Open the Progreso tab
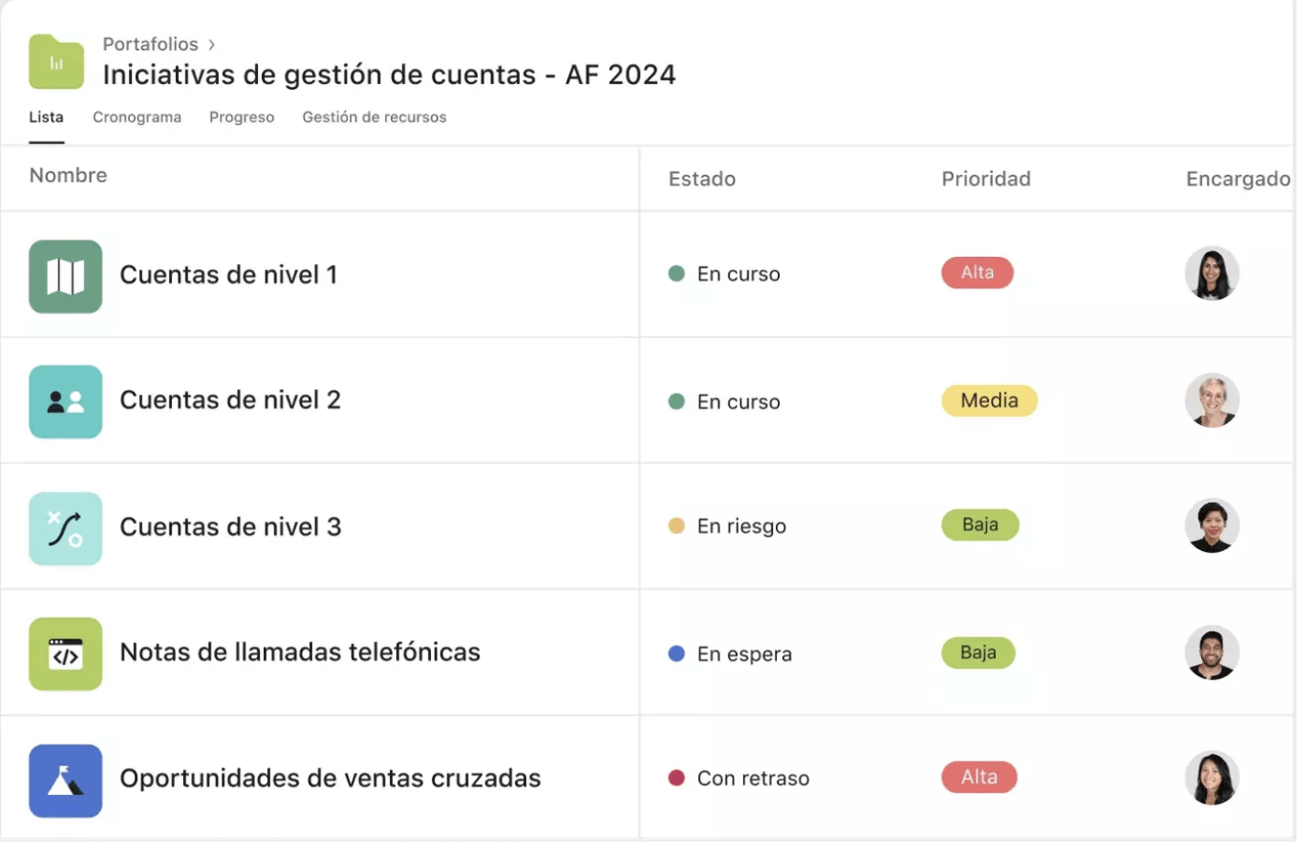This screenshot has height=850, width=1305. [241, 117]
